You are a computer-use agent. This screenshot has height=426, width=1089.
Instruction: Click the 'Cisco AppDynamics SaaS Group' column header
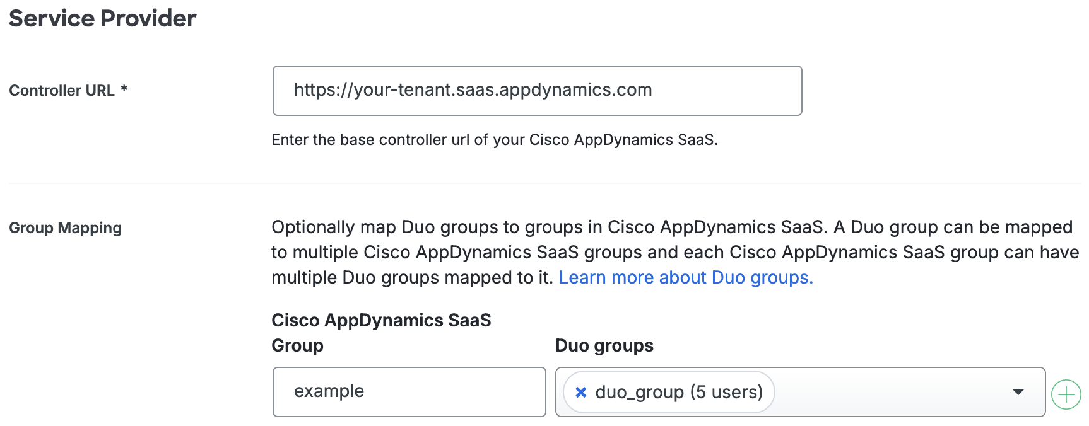point(380,332)
